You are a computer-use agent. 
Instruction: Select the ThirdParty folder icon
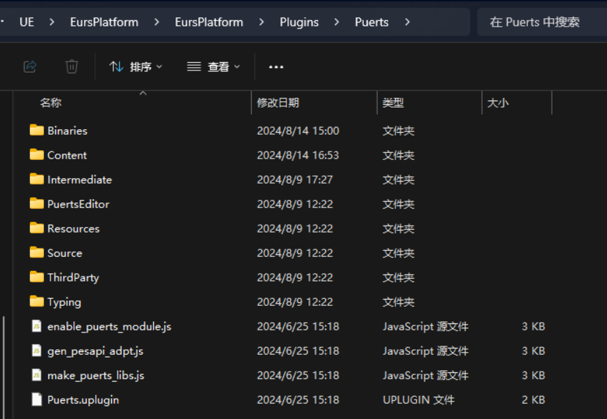click(37, 277)
